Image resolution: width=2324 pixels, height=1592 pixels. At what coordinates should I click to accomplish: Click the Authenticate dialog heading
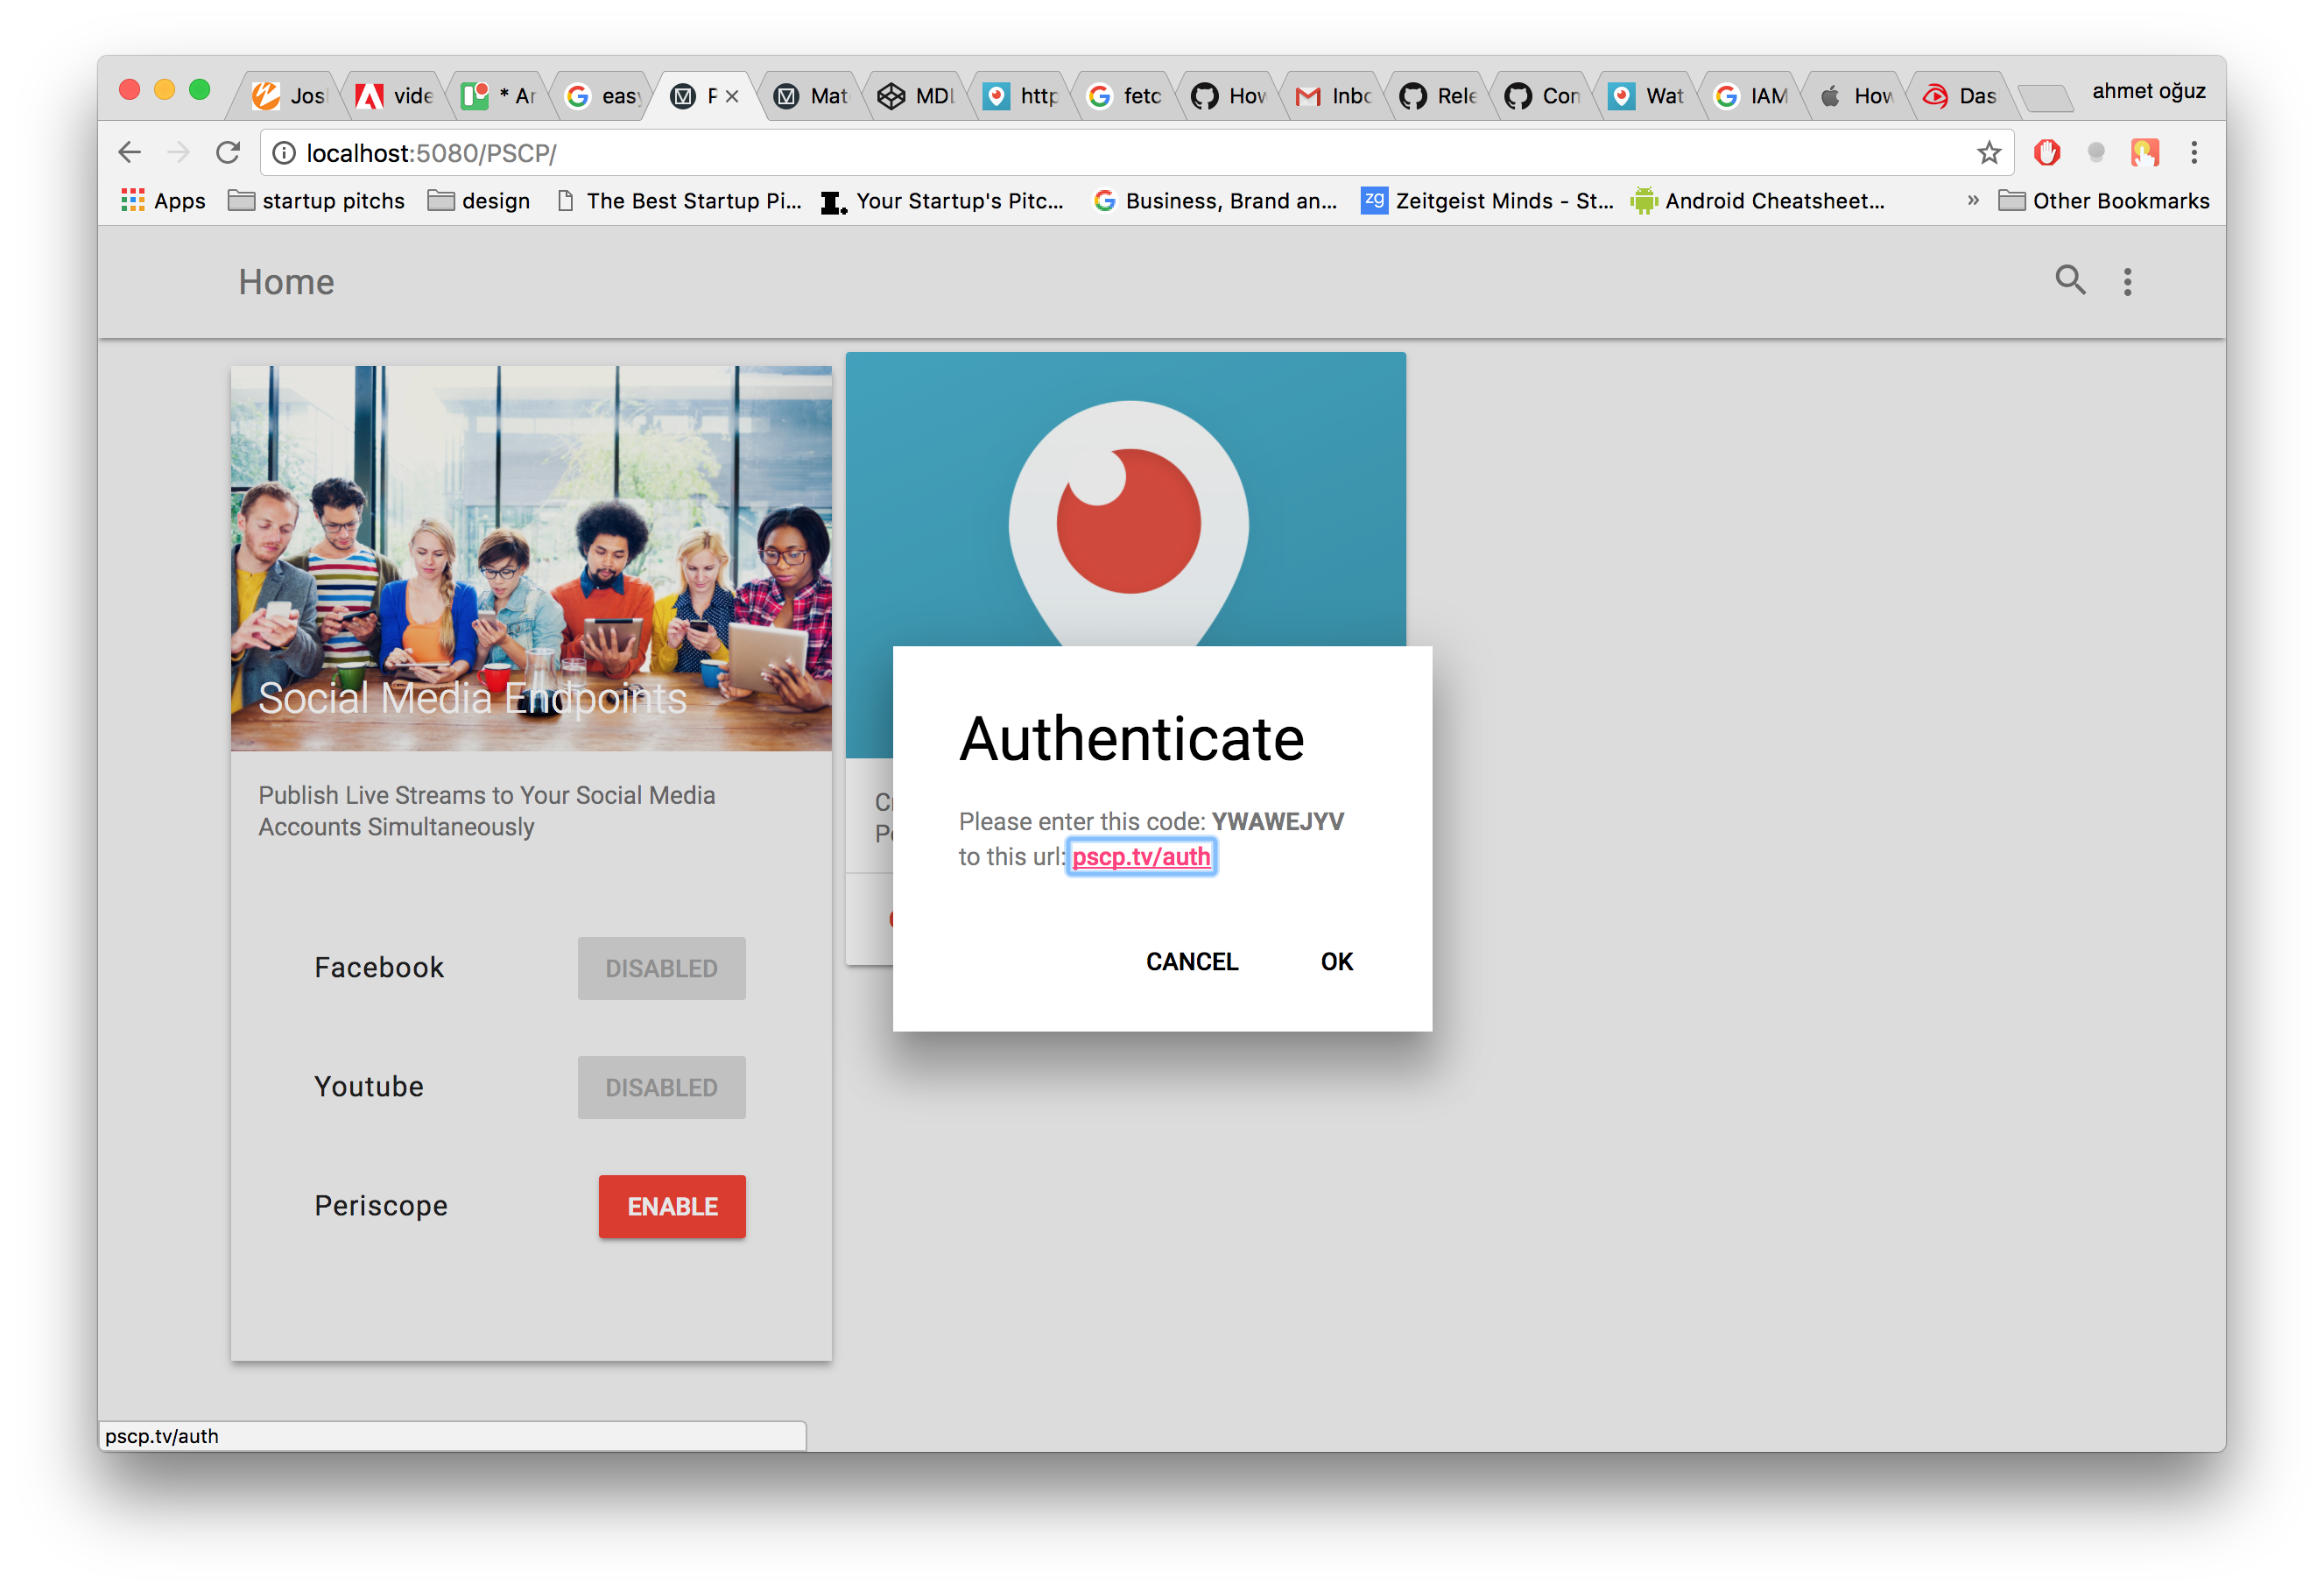click(1131, 739)
